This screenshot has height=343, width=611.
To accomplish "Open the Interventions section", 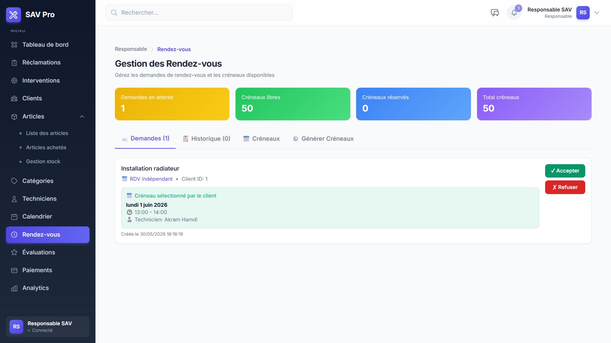I will pos(48,81).
